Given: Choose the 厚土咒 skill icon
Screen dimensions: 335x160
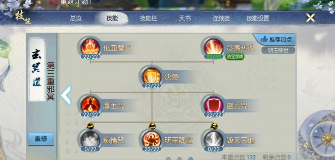Looking at the screenshot, I should [x=90, y=105].
